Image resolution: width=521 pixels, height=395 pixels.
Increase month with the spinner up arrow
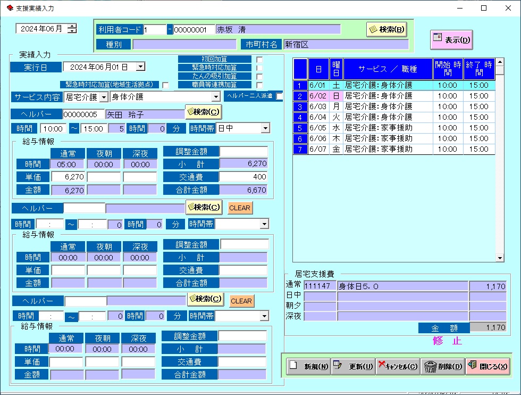click(72, 26)
